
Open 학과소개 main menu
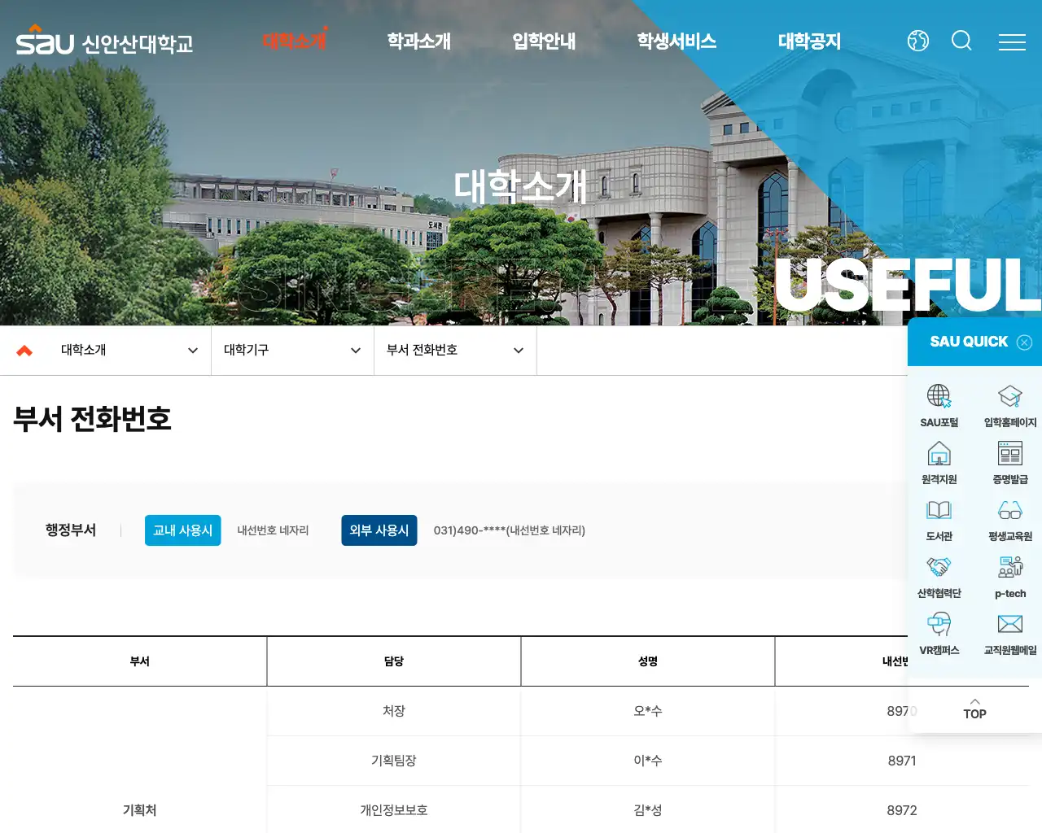click(x=418, y=41)
